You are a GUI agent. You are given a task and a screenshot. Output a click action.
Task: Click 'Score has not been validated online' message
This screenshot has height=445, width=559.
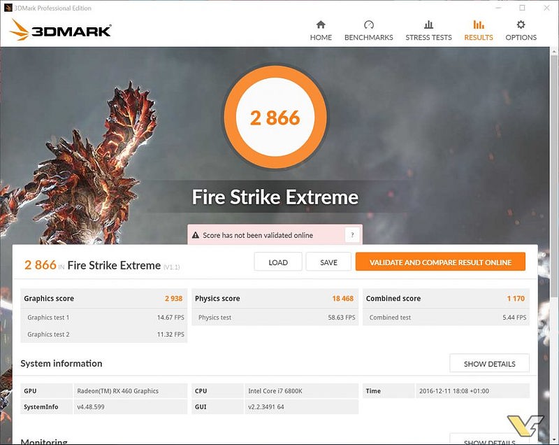tap(258, 235)
